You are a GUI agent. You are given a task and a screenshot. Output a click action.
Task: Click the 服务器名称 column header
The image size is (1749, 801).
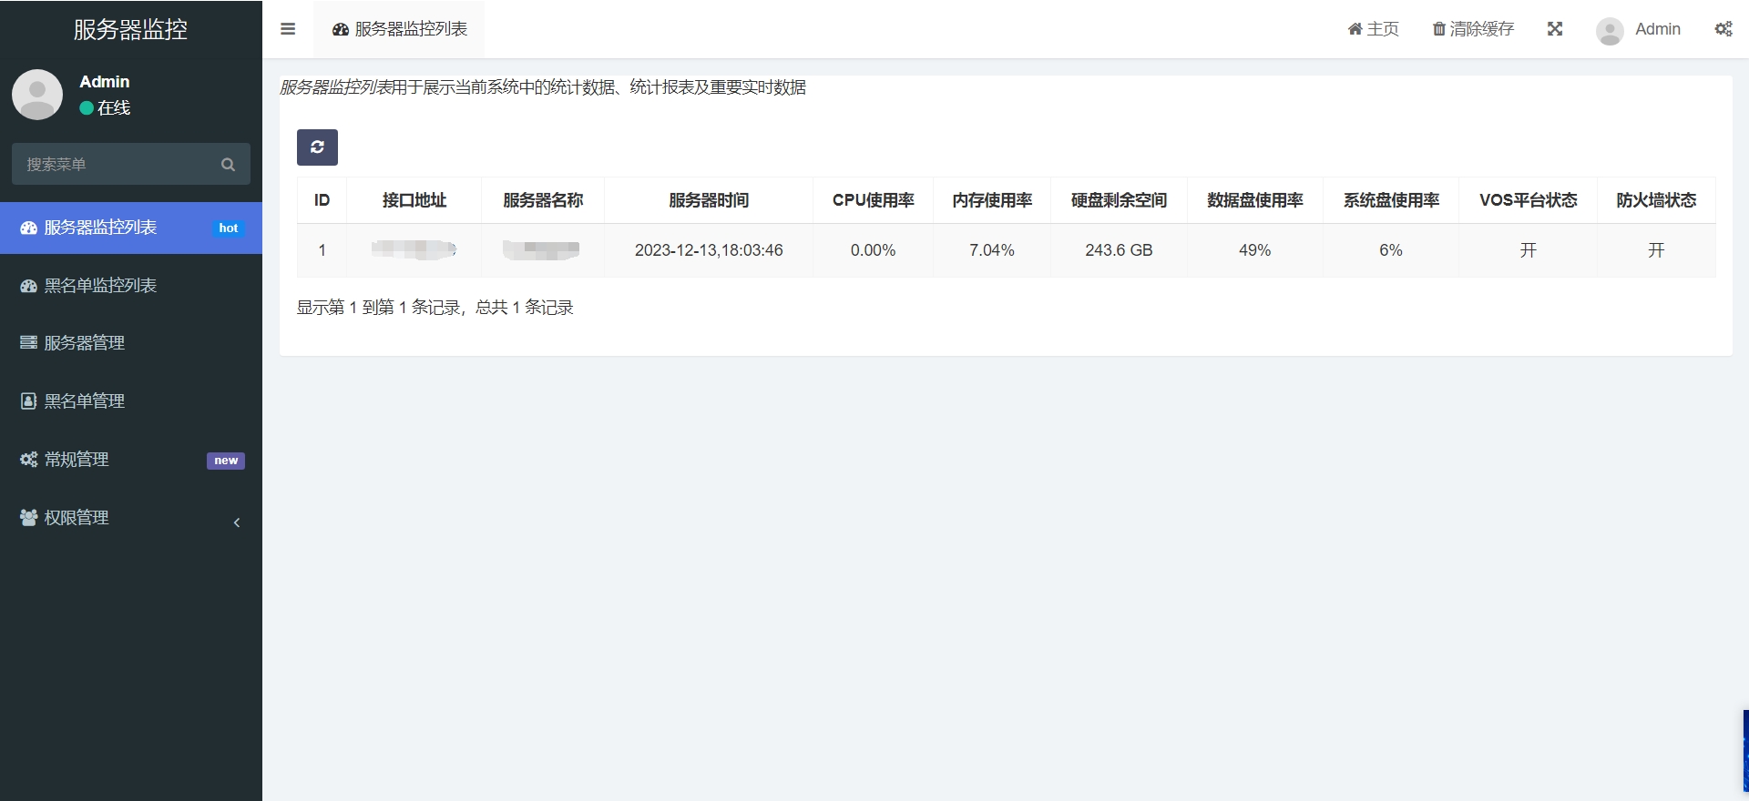543,200
